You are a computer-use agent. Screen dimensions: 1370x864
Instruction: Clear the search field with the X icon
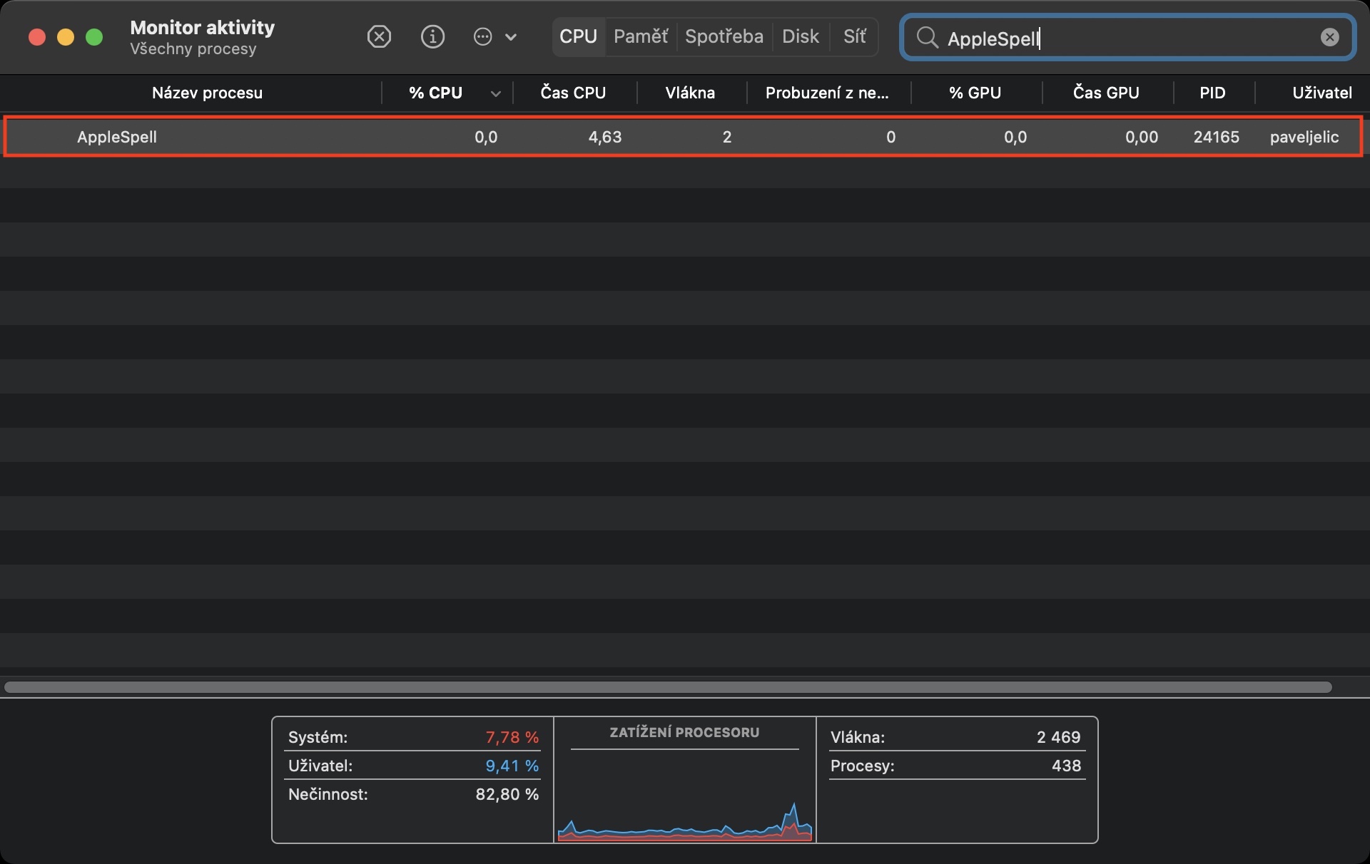point(1329,37)
